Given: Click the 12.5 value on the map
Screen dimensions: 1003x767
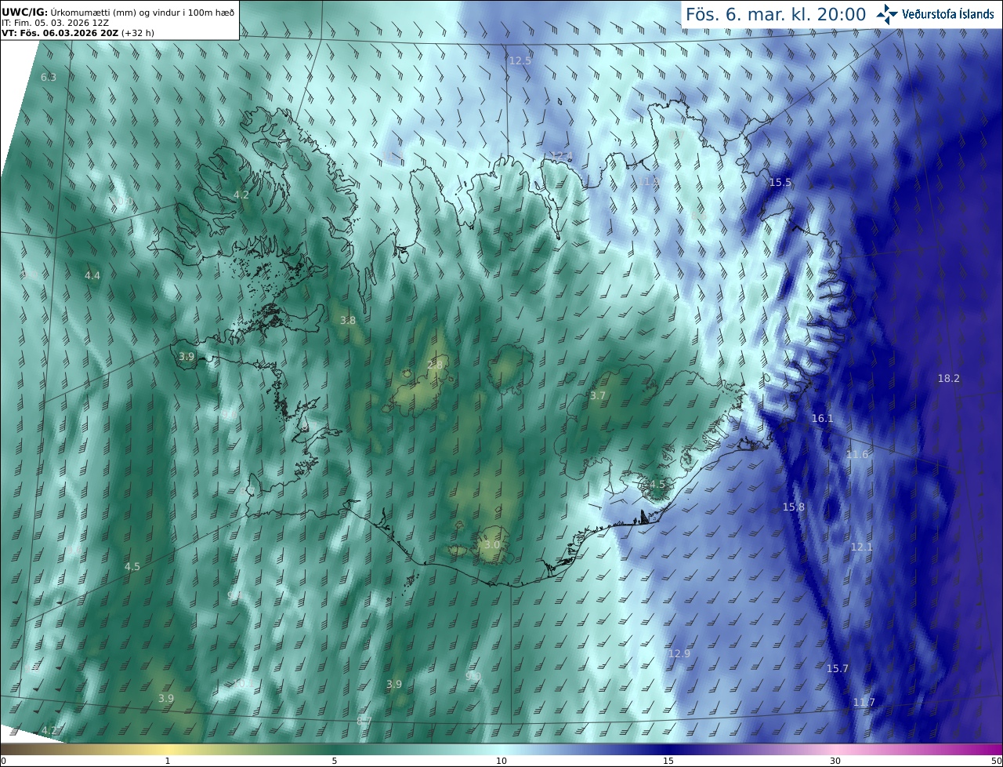Looking at the screenshot, I should (520, 60).
